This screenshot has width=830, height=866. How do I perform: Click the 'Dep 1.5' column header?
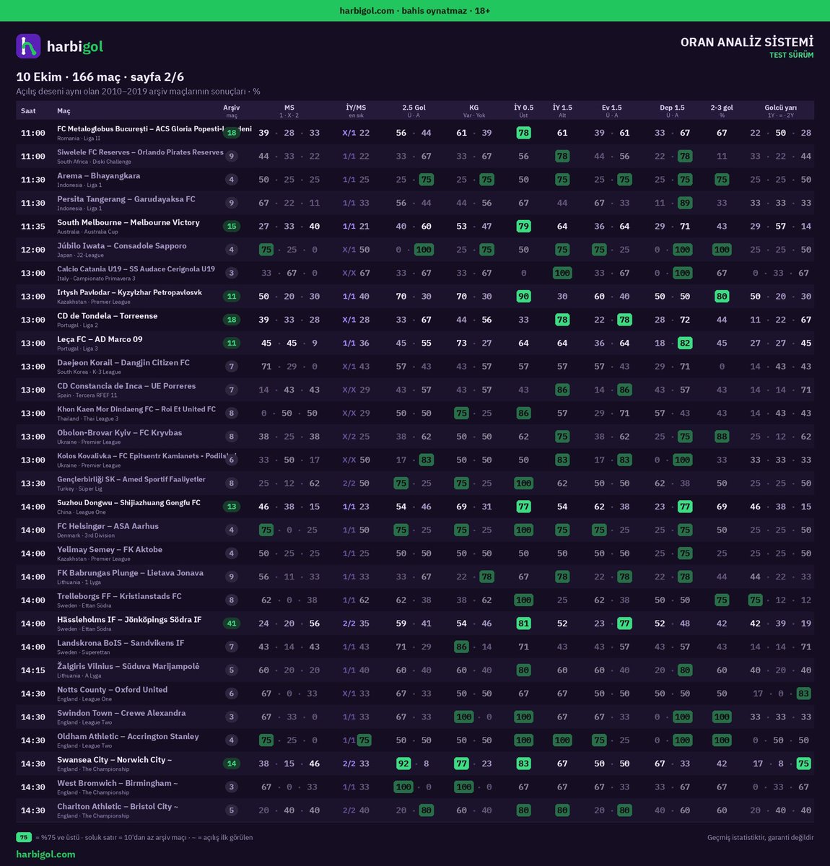pos(672,108)
